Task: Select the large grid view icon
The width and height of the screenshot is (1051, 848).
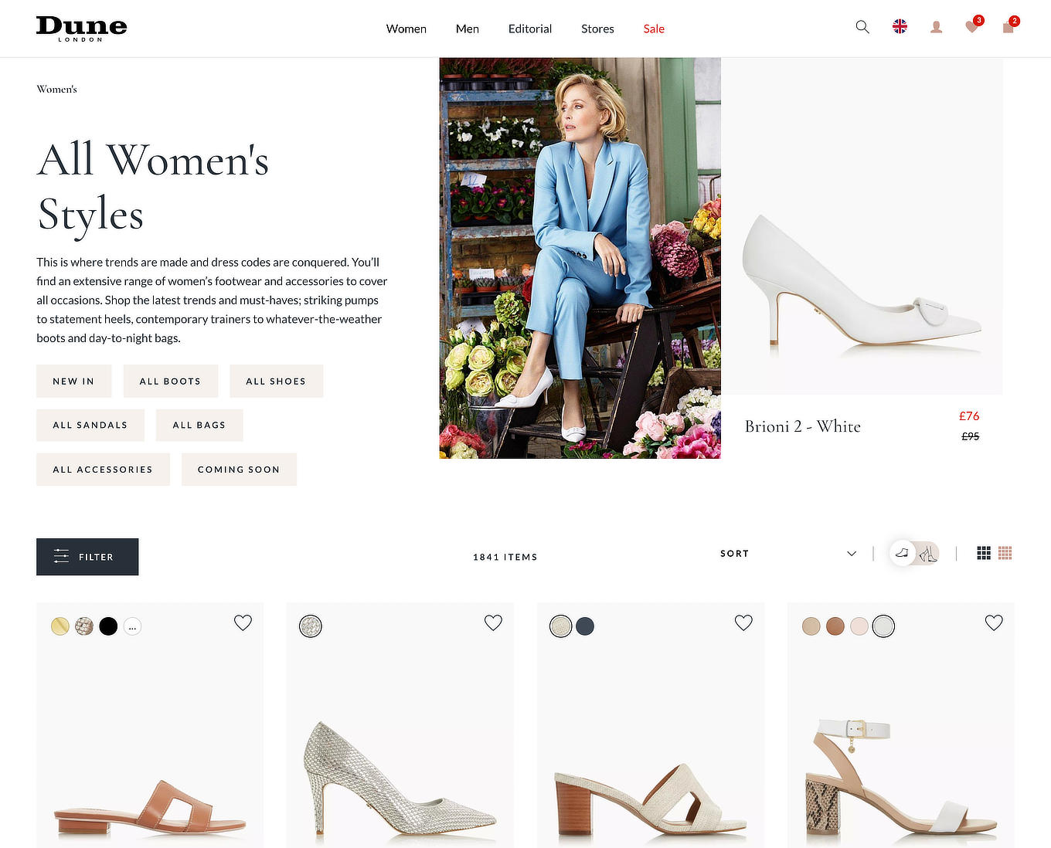Action: tap(984, 553)
